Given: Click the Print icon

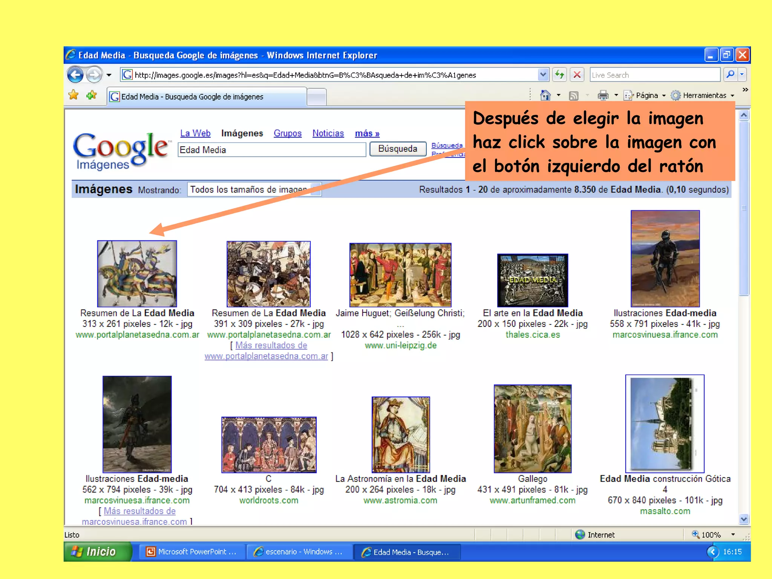Looking at the screenshot, I should coord(603,95).
